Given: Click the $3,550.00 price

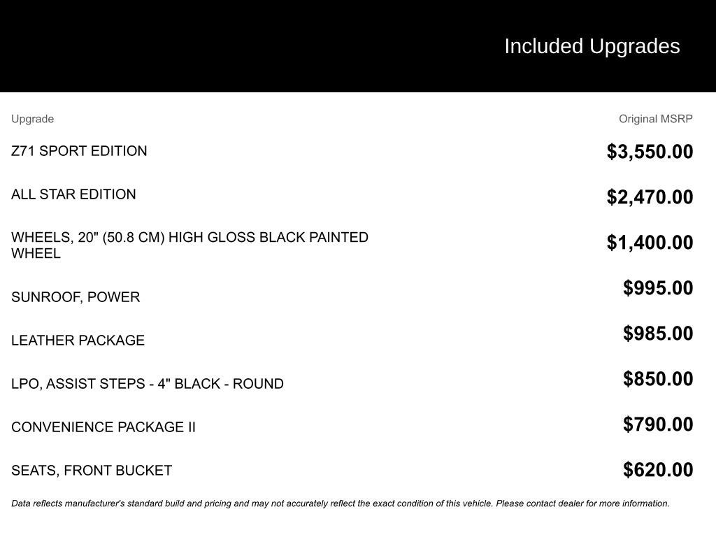Looking at the screenshot, I should tap(650, 152).
